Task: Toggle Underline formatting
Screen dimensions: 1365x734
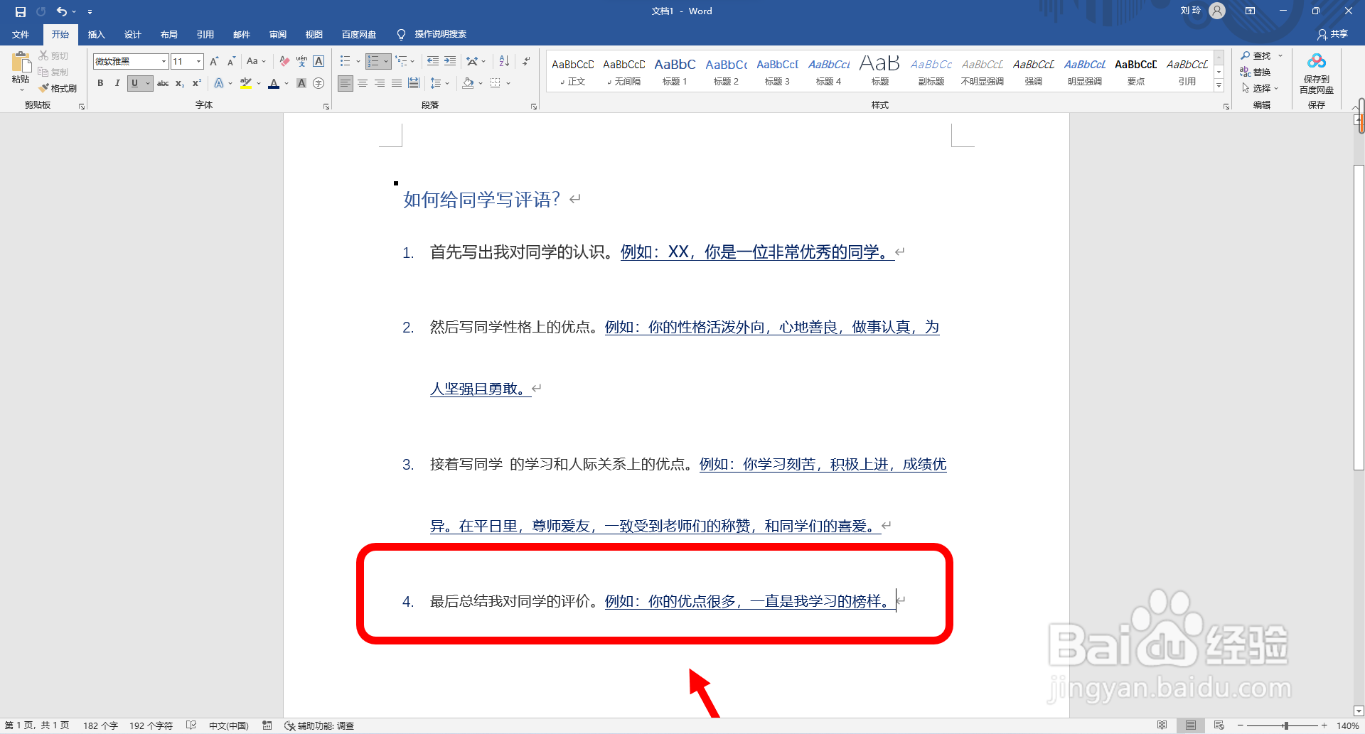Action: [x=134, y=83]
